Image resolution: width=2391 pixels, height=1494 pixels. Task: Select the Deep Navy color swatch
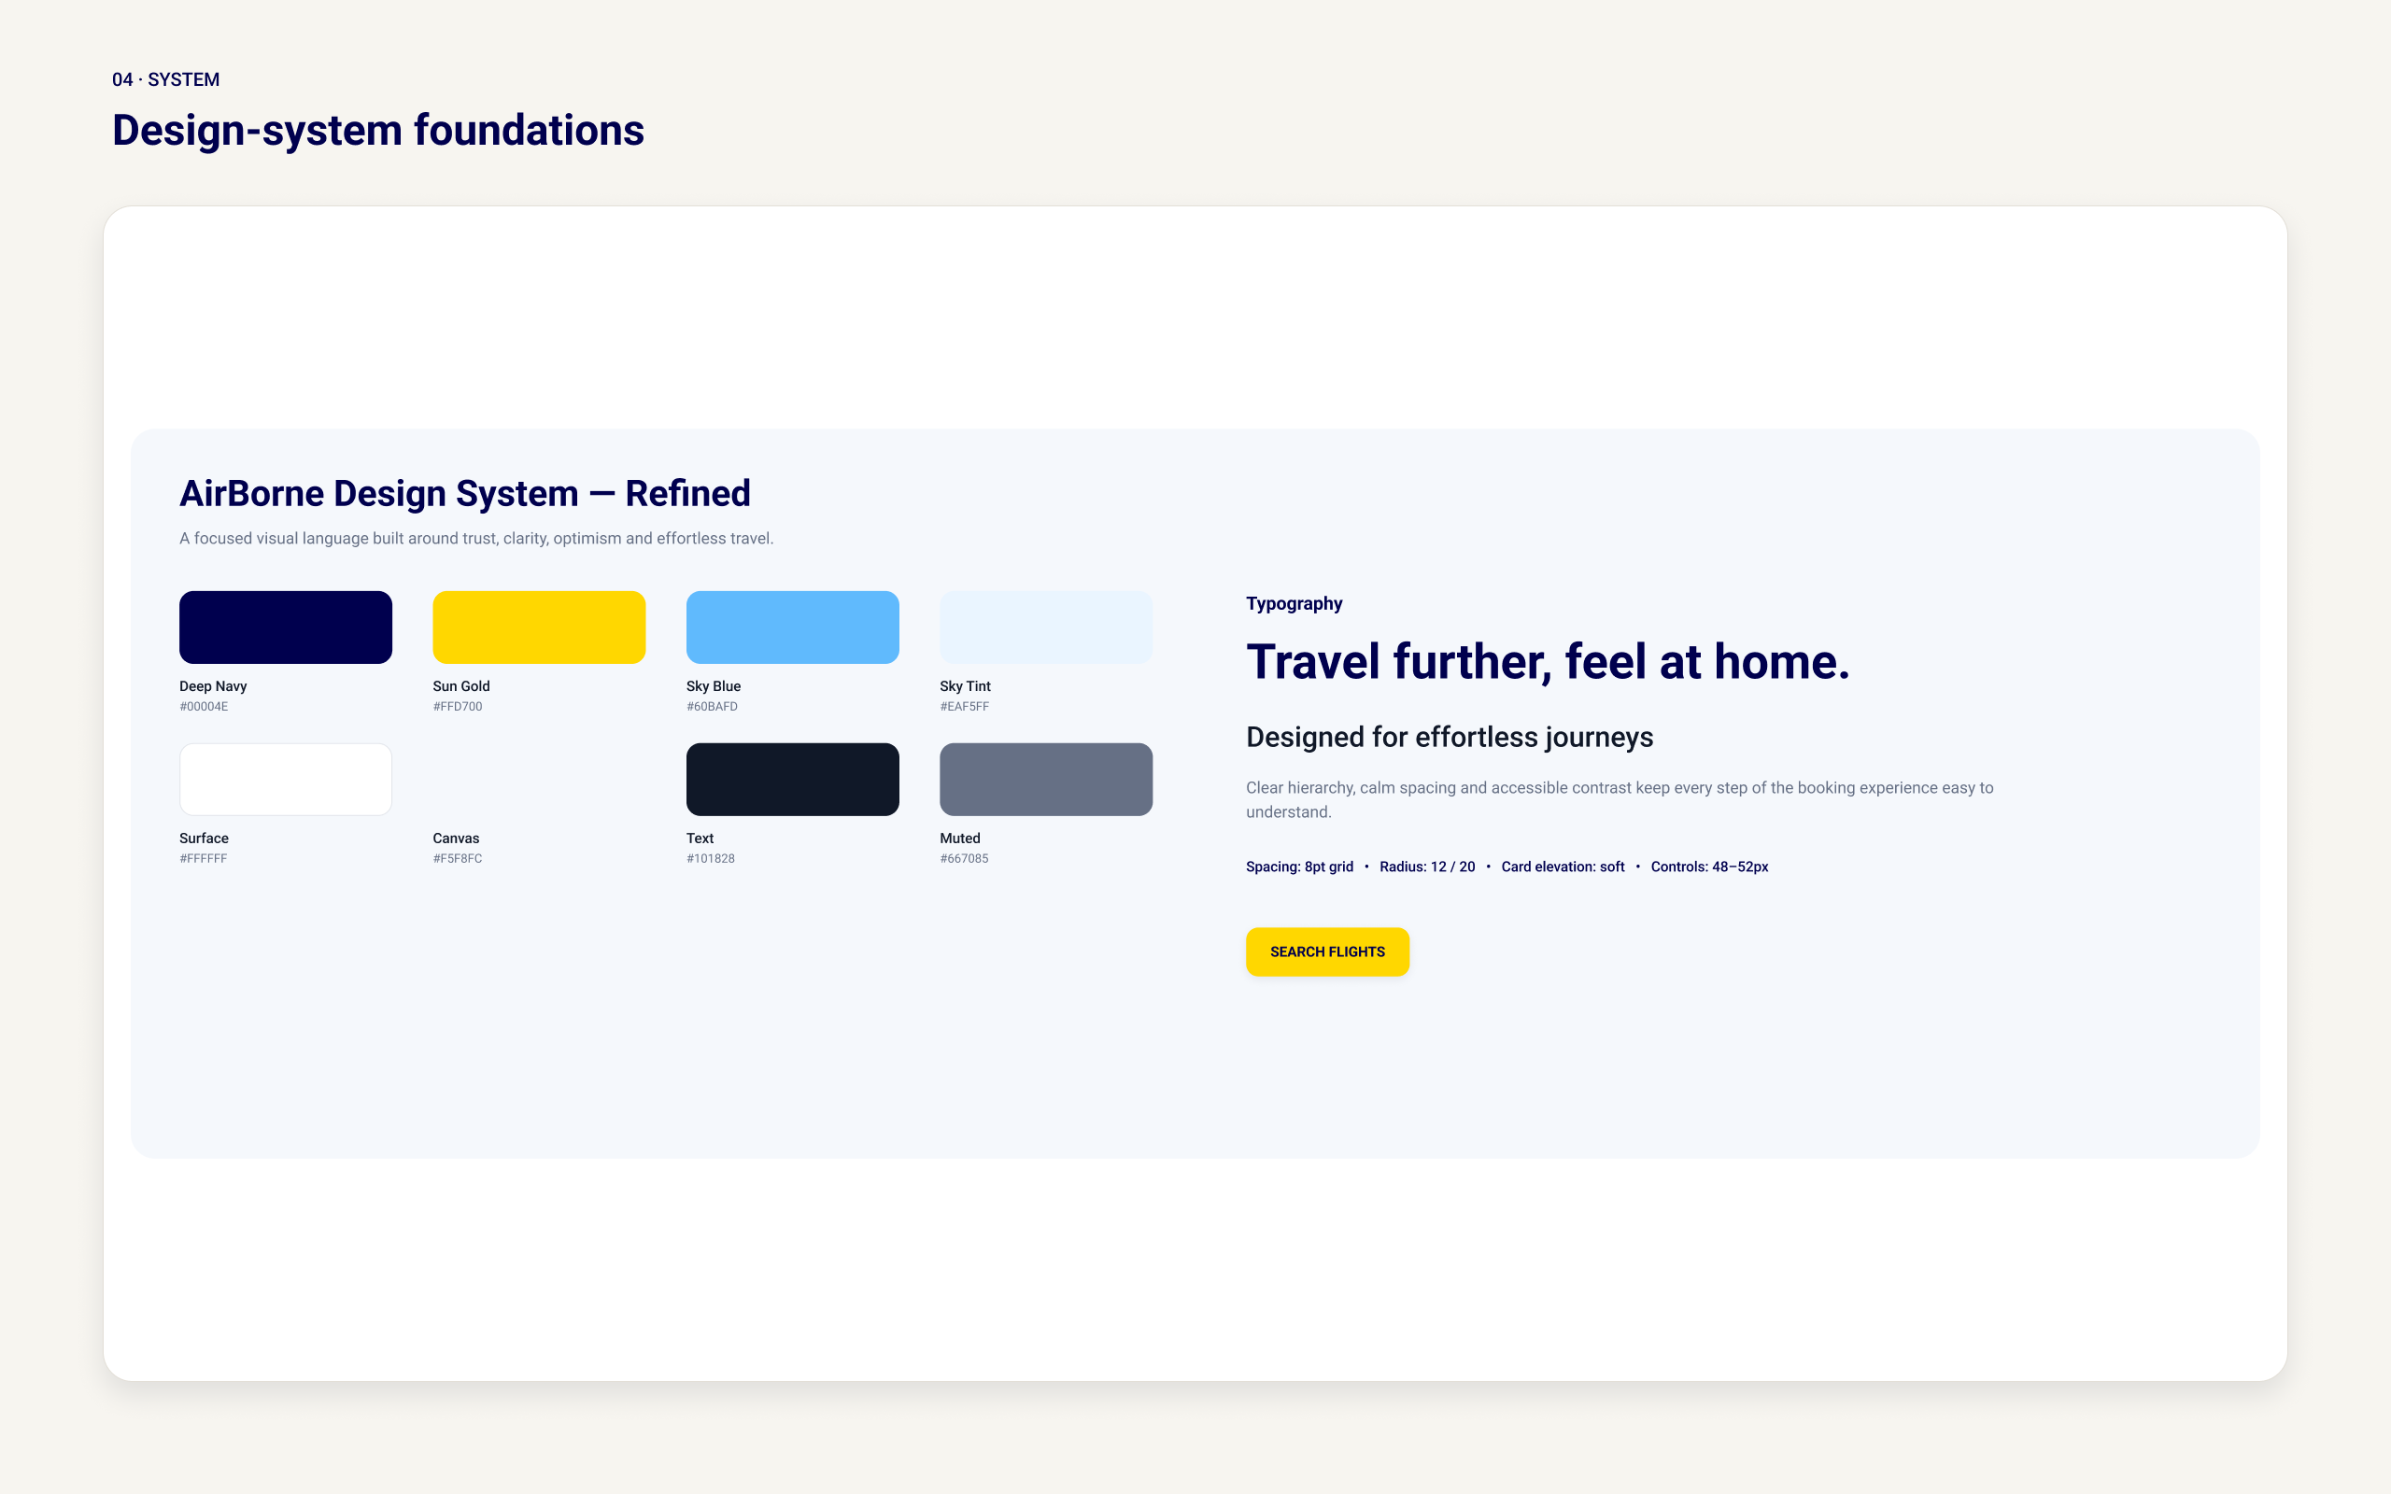(286, 627)
